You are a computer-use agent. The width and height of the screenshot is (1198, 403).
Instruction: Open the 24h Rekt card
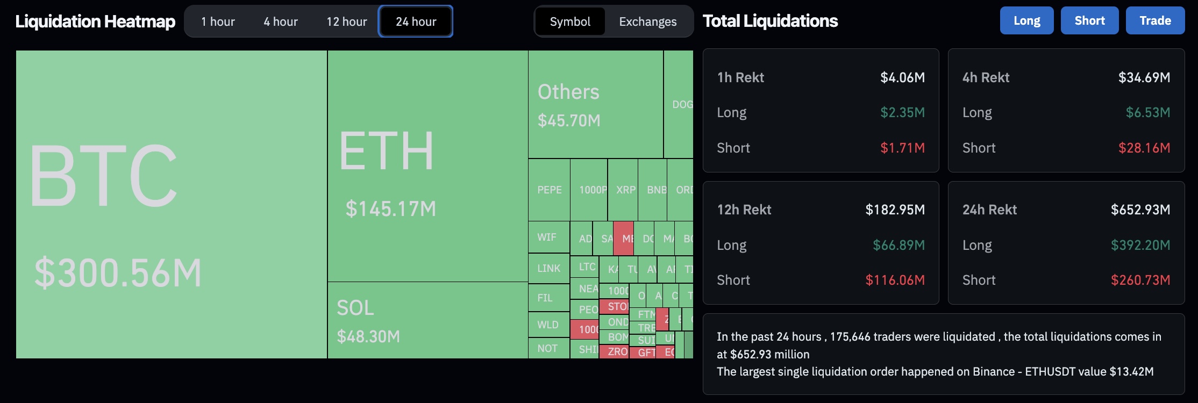[1066, 243]
